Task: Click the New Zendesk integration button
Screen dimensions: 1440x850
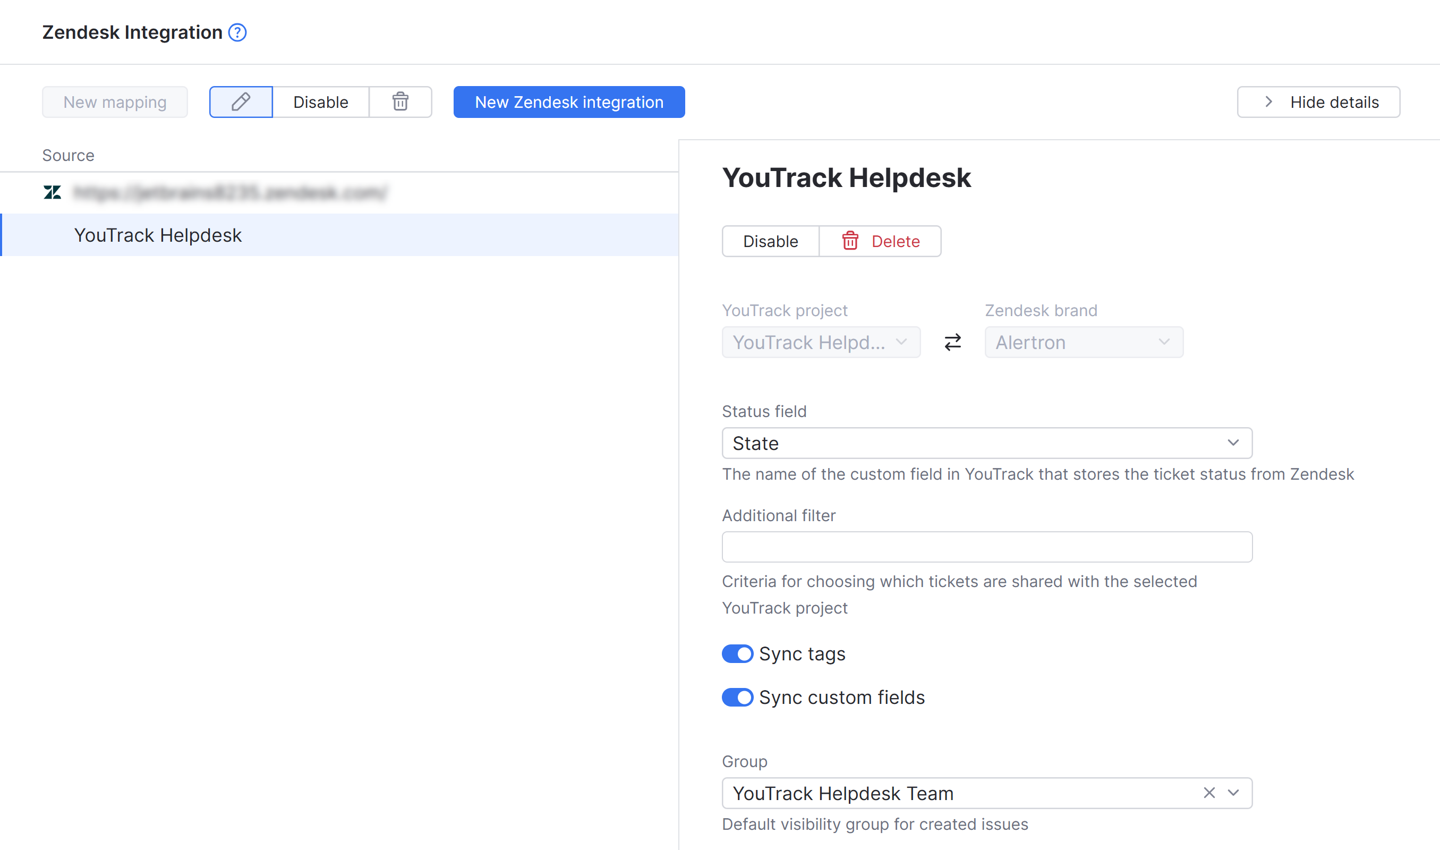Action: (x=568, y=102)
